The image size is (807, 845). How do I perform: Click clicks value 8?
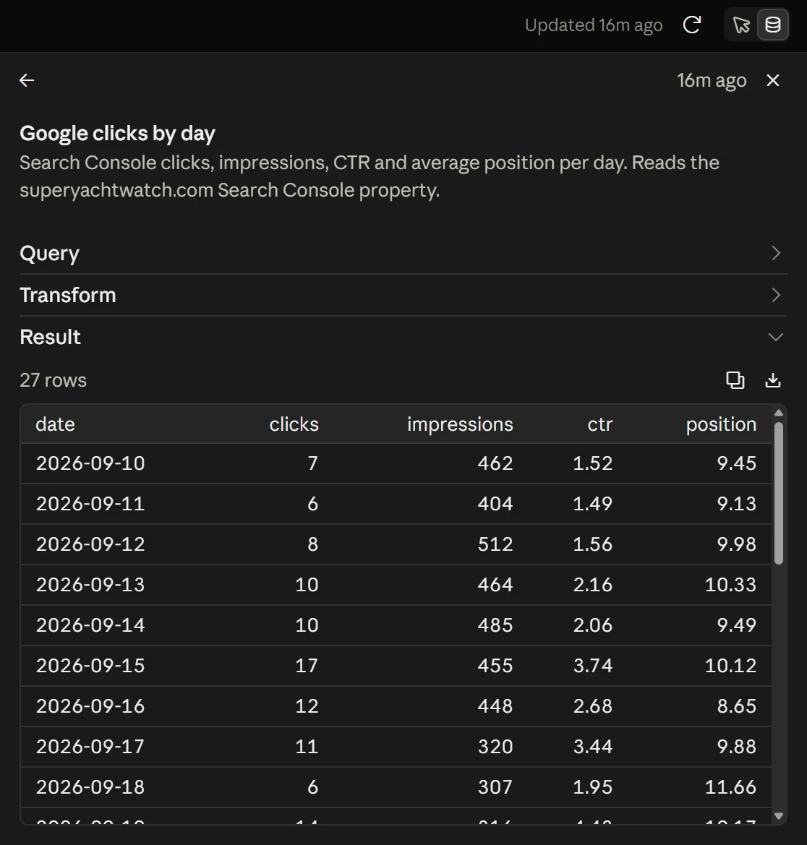[312, 544]
